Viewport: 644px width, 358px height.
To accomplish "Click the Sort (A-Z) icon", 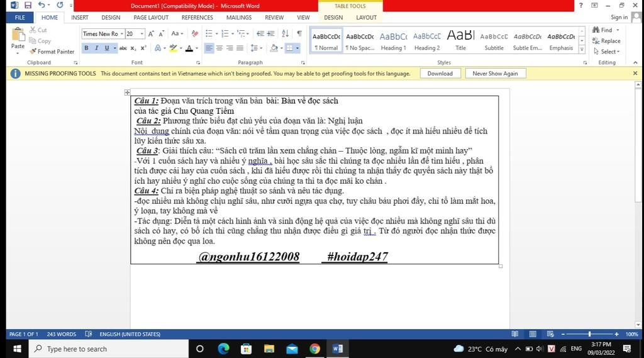I will [x=285, y=34].
